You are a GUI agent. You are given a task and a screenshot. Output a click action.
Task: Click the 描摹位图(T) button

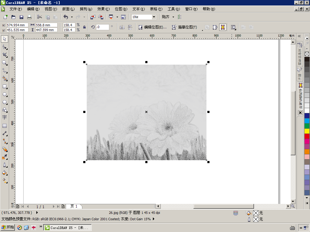[x=185, y=27]
